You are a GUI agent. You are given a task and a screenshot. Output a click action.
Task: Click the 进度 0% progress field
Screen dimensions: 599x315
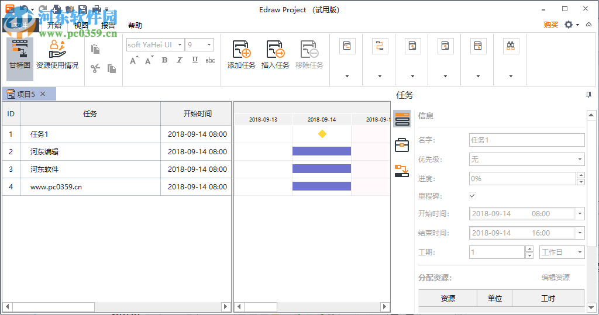coord(522,178)
